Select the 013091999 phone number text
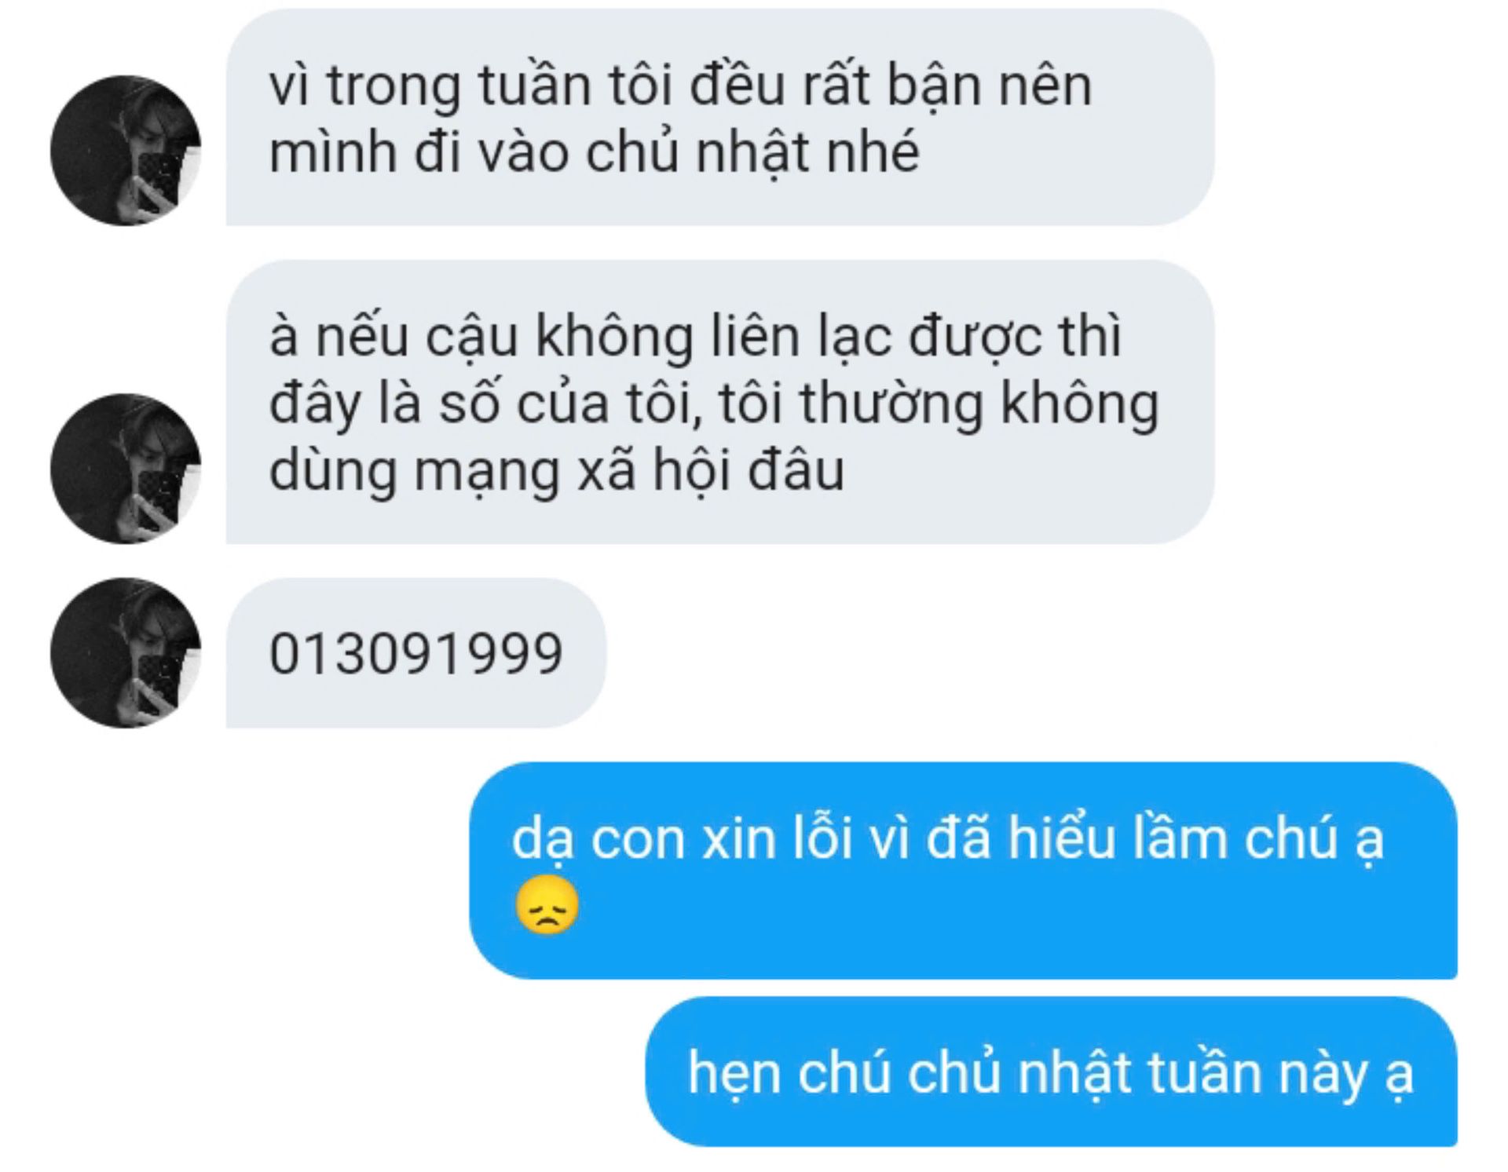This screenshot has width=1508, height=1172. click(x=416, y=653)
